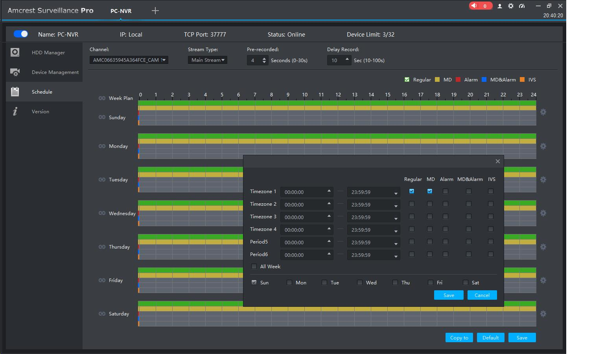Viewport: 615px width, 354px height.
Task: Click the Version info icon
Action: pyautogui.click(x=15, y=111)
